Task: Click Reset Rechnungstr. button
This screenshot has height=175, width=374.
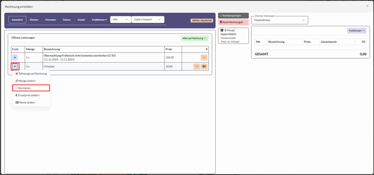Action: pyautogui.click(x=233, y=23)
